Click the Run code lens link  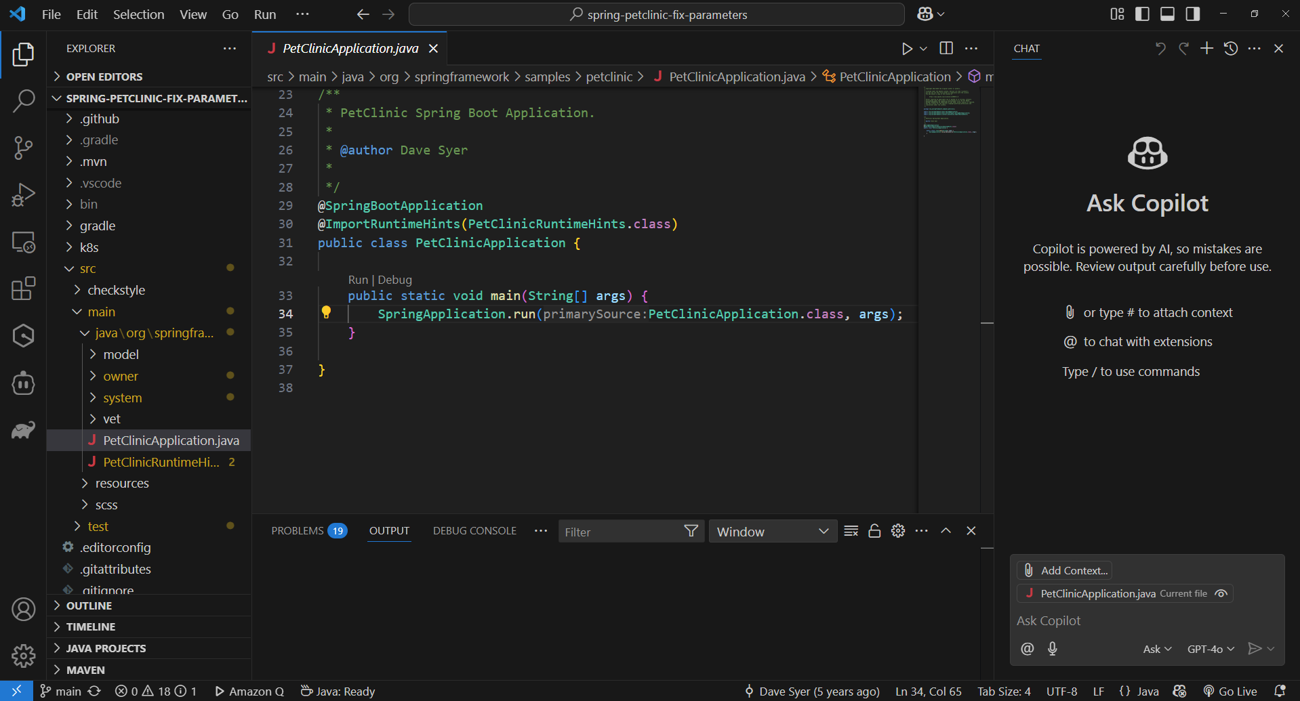[x=357, y=280]
